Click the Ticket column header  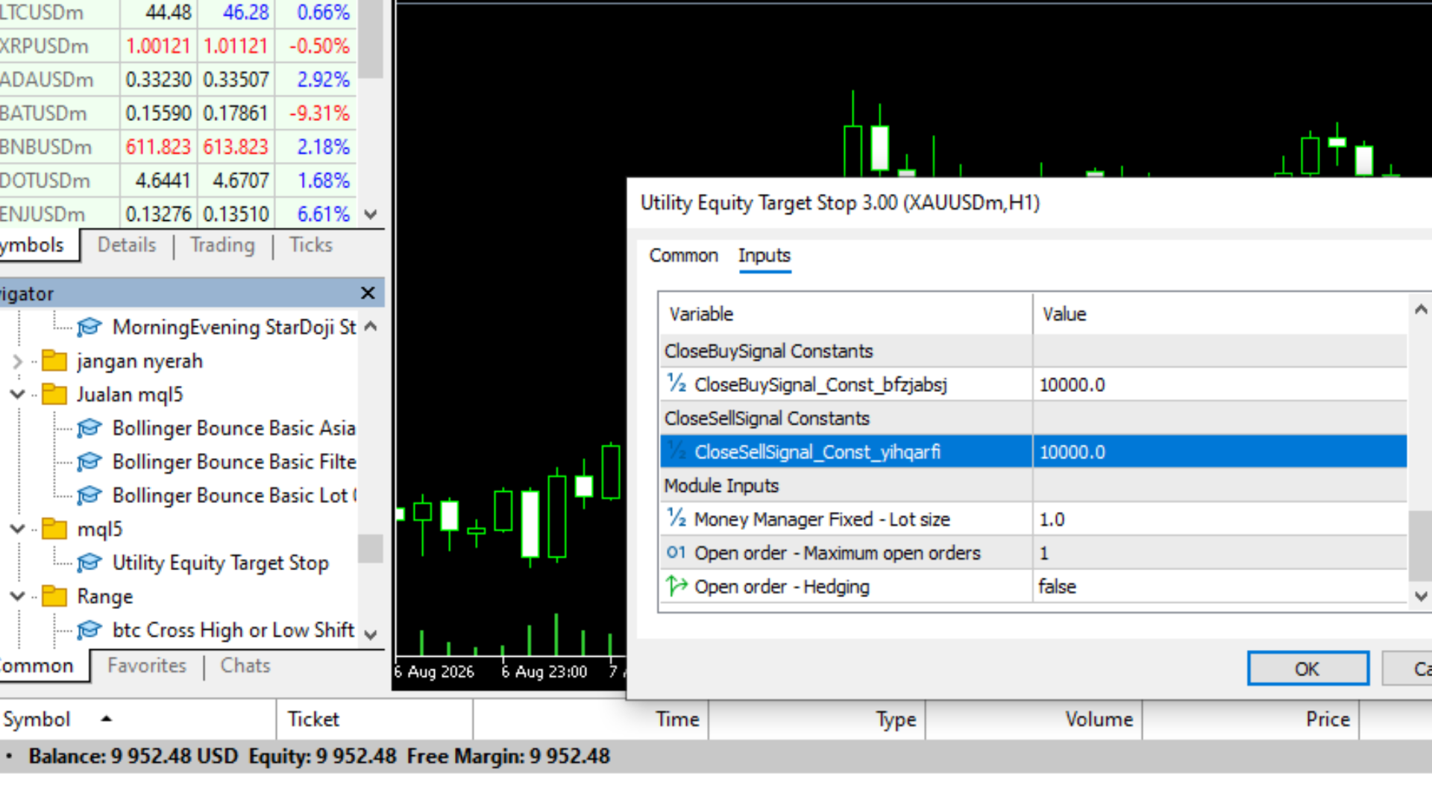374,719
